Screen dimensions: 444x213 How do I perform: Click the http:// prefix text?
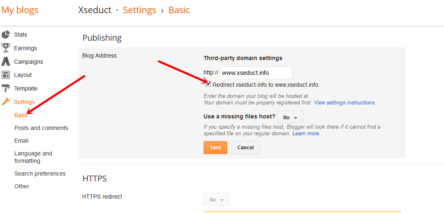coord(211,72)
